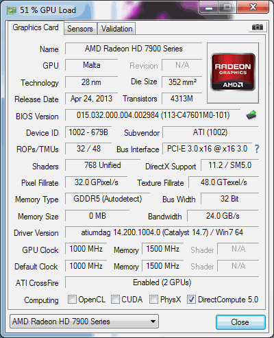Click the Release Date value Apr 24, 2013
This screenshot has width=274, height=338.
[x=92, y=99]
